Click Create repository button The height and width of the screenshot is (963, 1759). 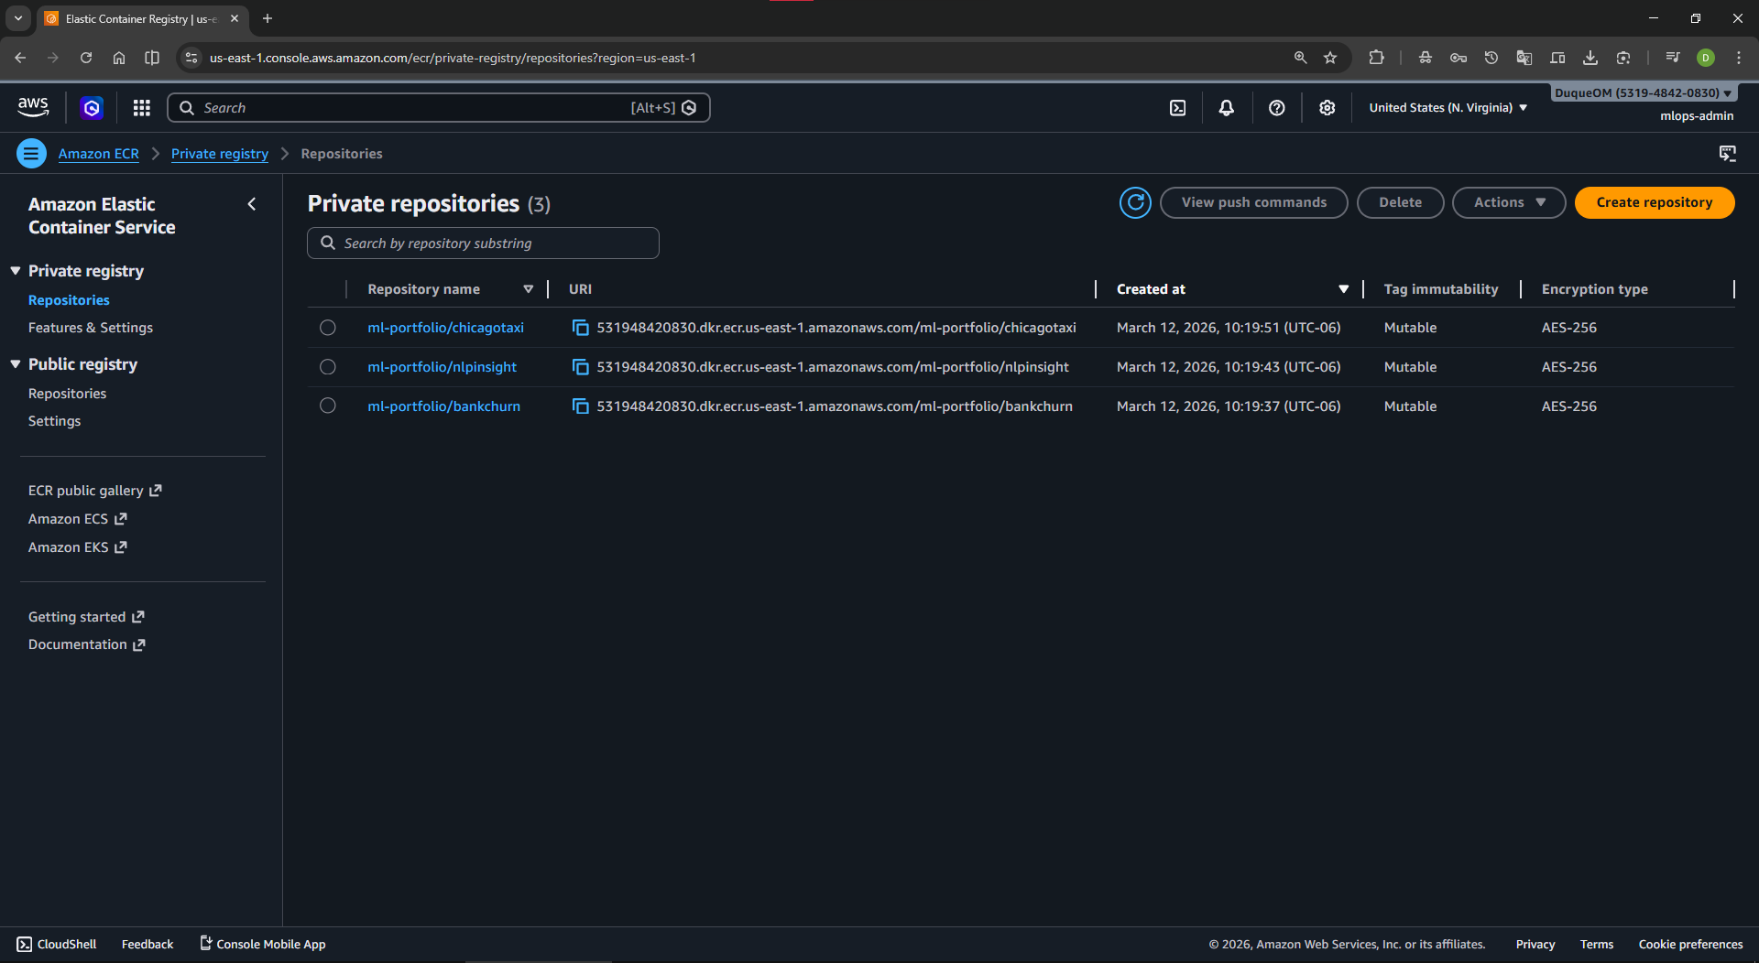point(1654,202)
